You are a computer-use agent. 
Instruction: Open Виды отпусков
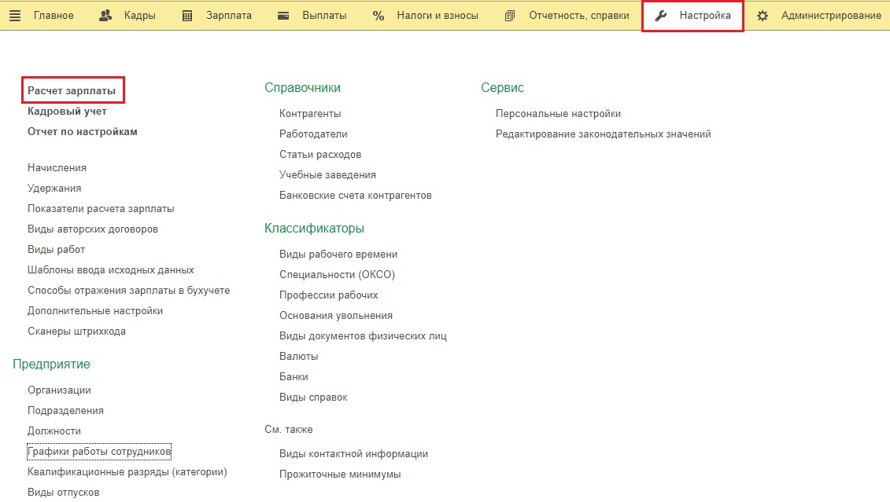[x=64, y=492]
